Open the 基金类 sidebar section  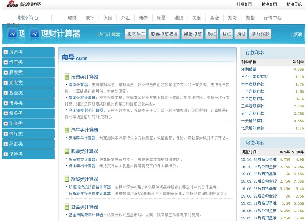pos(16,93)
